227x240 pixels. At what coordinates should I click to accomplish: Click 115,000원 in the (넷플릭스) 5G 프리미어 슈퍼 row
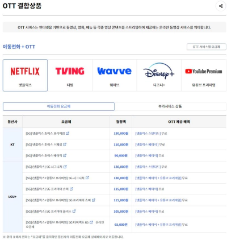(121, 189)
